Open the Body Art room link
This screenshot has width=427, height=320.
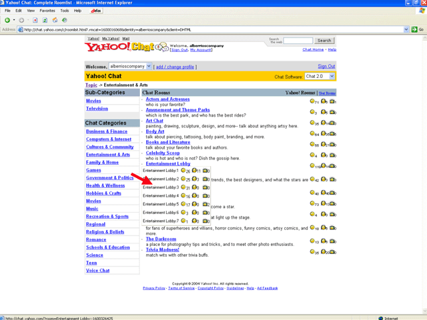point(155,131)
